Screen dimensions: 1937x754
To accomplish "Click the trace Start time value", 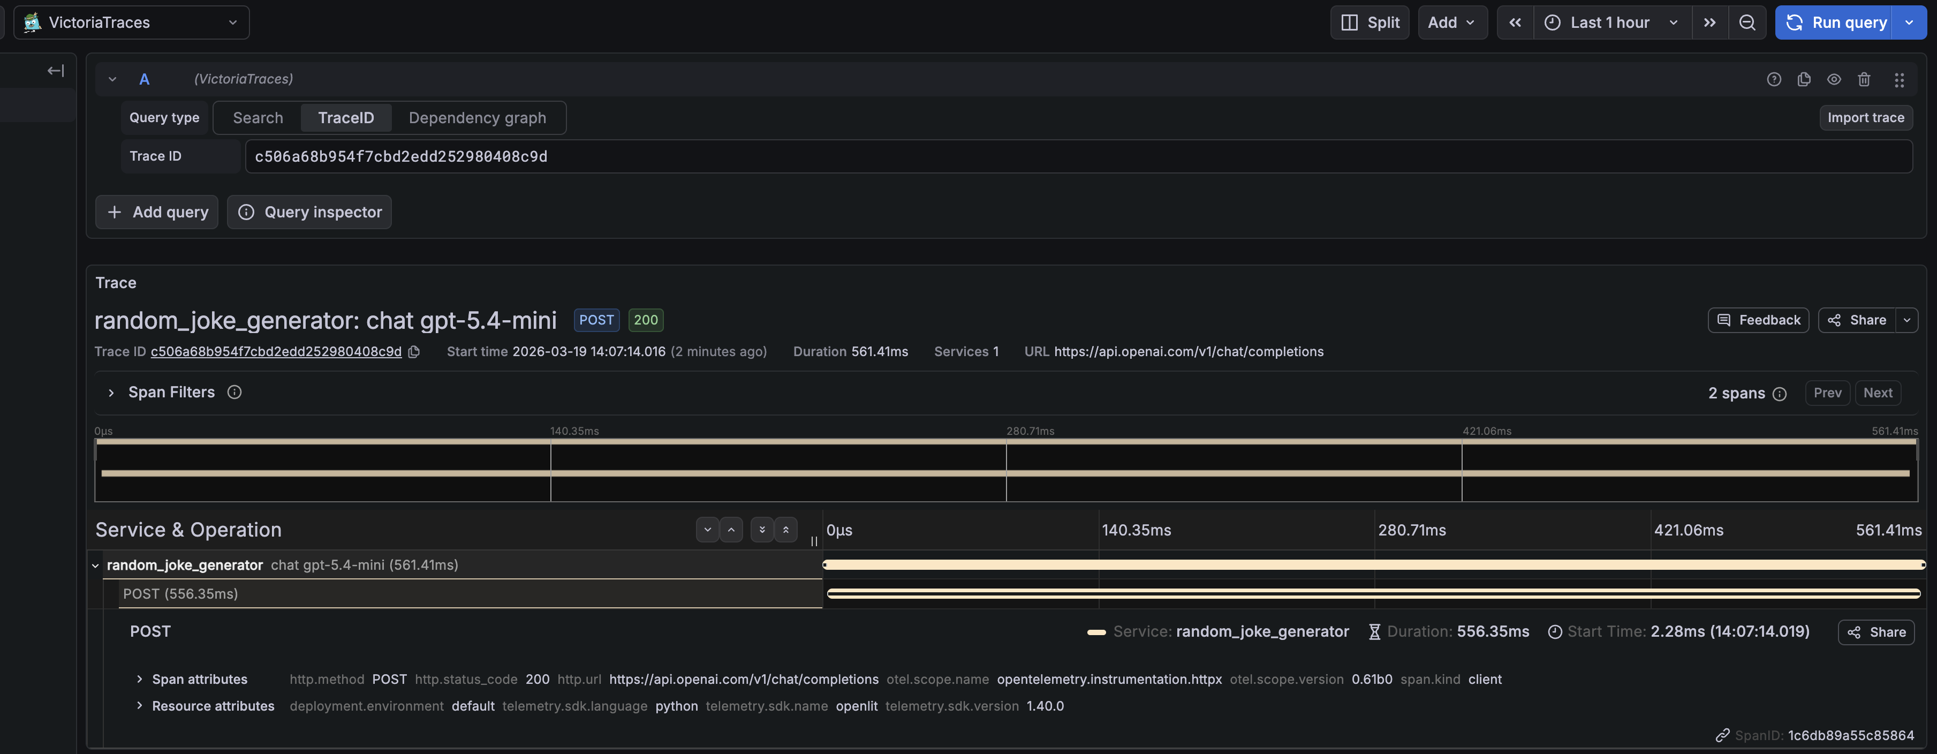I will point(589,351).
